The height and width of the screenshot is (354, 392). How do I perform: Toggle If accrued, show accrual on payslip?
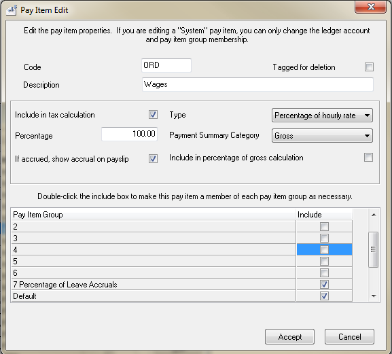tap(153, 158)
